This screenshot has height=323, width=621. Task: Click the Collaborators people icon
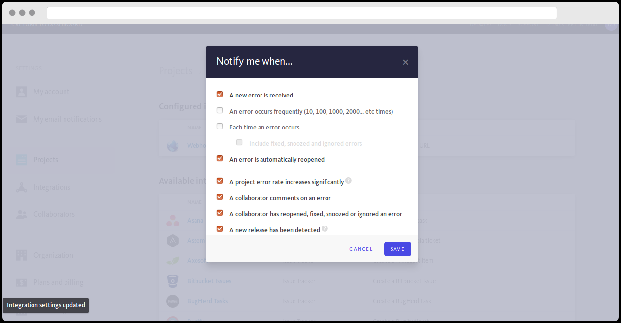pyautogui.click(x=21, y=214)
